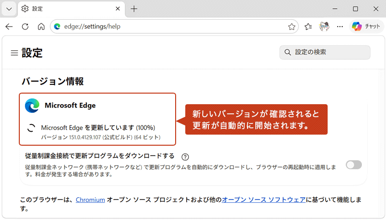Image resolution: width=386 pixels, height=220 pixels.
Task: Click the magnifier icon in settings search
Action: tap(288, 52)
